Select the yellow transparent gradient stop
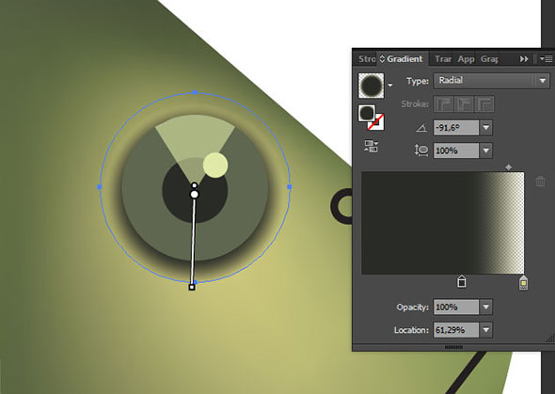Screen dimensions: 555x394 click(523, 283)
